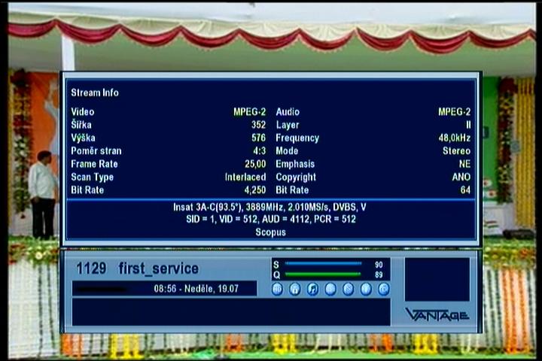542x361 pixels.
Task: Click the Insat 3A-C transponder info line
Action: pyautogui.click(x=269, y=207)
